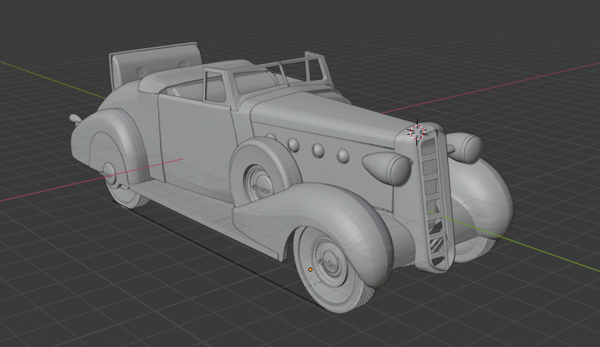Click the middle hood-side round vent port
This screenshot has height=347, width=600.
(x=318, y=150)
